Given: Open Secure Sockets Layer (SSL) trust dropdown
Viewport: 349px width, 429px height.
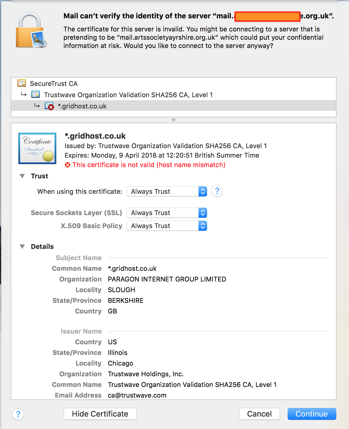Looking at the screenshot, I should 167,213.
